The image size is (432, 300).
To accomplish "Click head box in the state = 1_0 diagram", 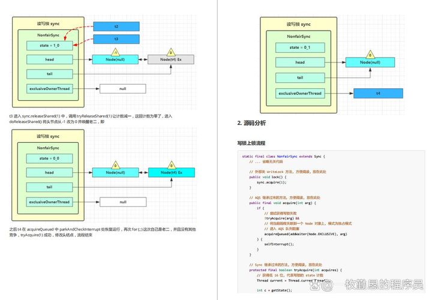I will (50, 59).
